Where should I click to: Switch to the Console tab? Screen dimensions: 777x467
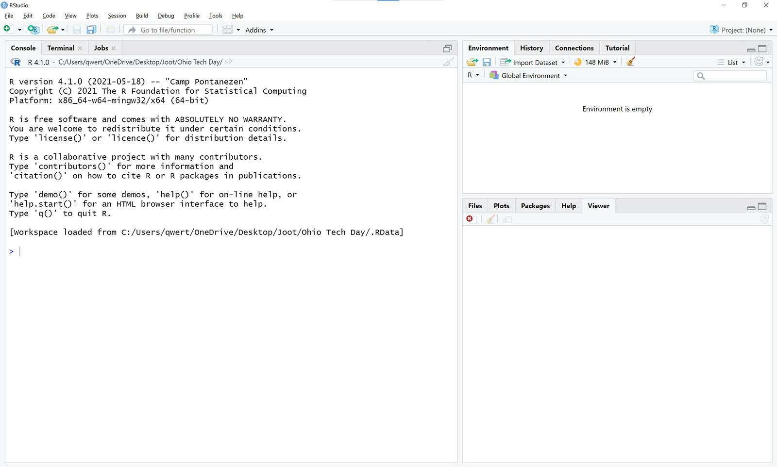23,48
